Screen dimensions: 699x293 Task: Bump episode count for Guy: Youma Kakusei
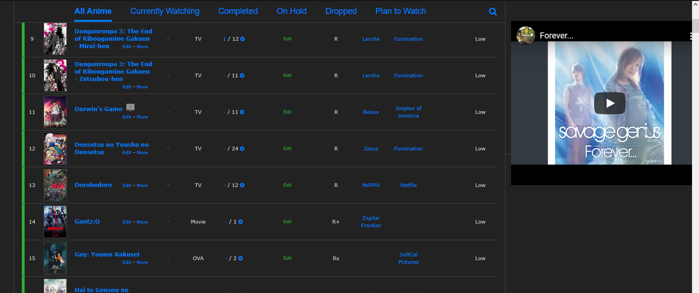click(x=240, y=258)
